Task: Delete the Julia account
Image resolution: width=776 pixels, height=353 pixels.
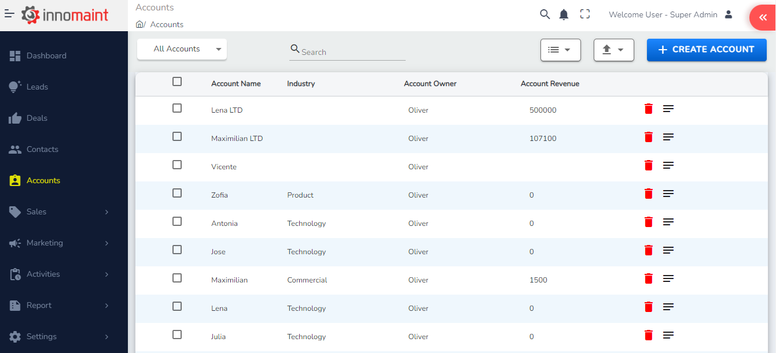Action: tap(648, 335)
